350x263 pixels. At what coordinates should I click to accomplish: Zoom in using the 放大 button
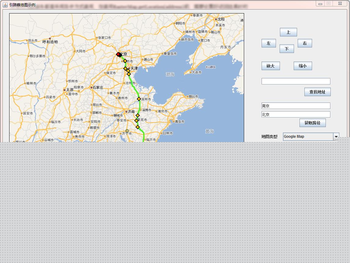(270, 66)
